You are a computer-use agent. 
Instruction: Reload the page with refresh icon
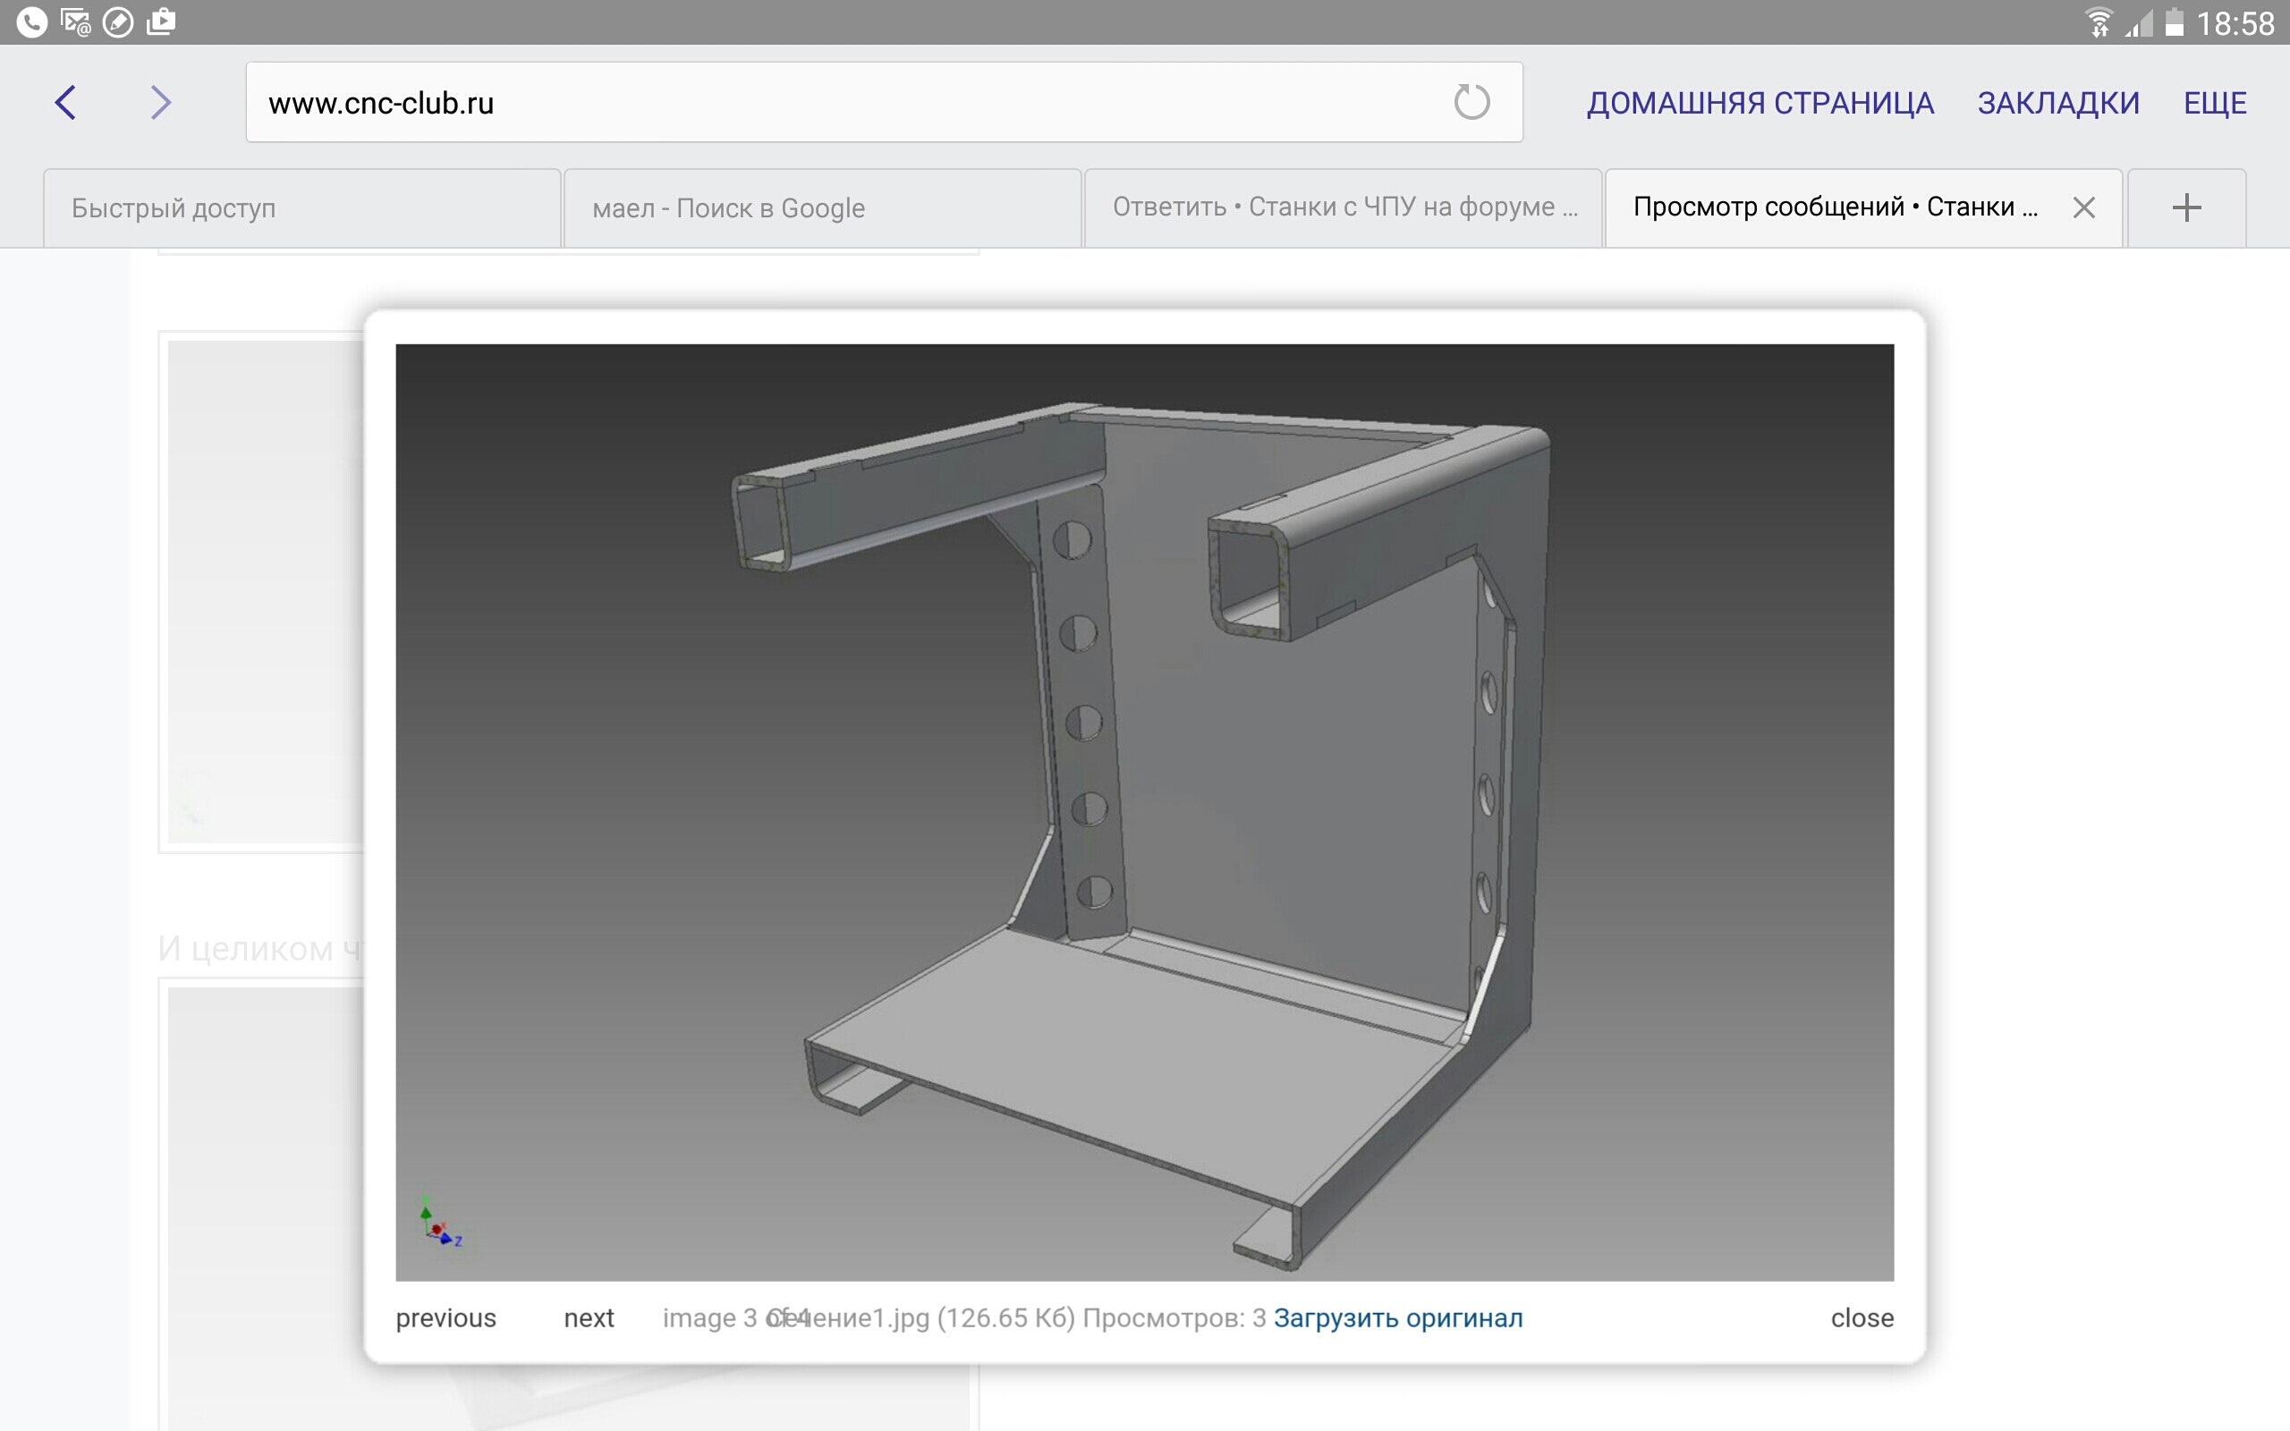point(1471,102)
